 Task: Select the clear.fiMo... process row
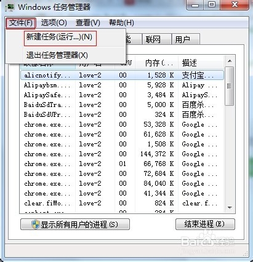(x=122, y=203)
